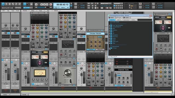Expand the Amp/Tape Simulation folder

coord(109,25)
